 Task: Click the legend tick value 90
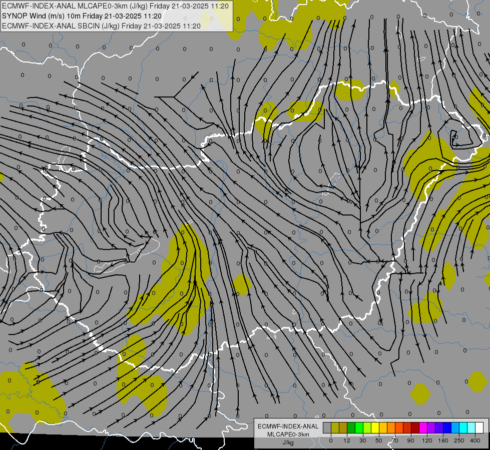tap(410, 440)
